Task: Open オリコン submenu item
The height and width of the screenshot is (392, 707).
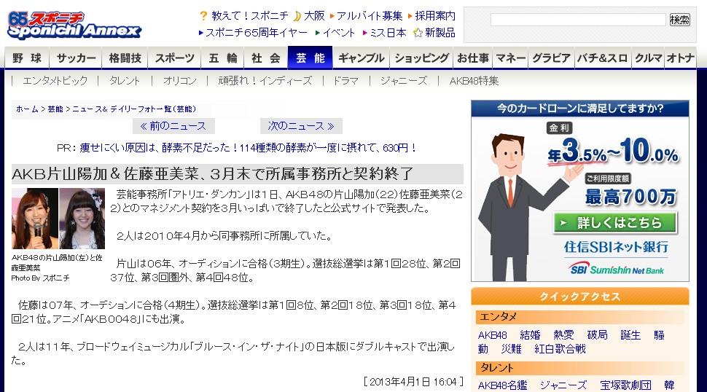Action: (180, 81)
